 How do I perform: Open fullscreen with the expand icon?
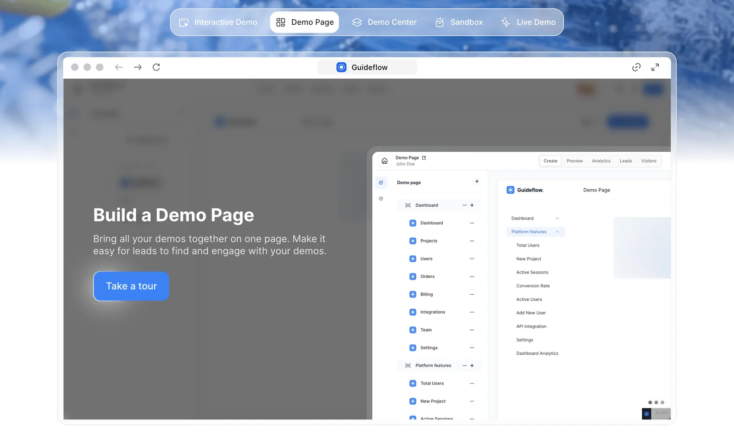(x=655, y=67)
